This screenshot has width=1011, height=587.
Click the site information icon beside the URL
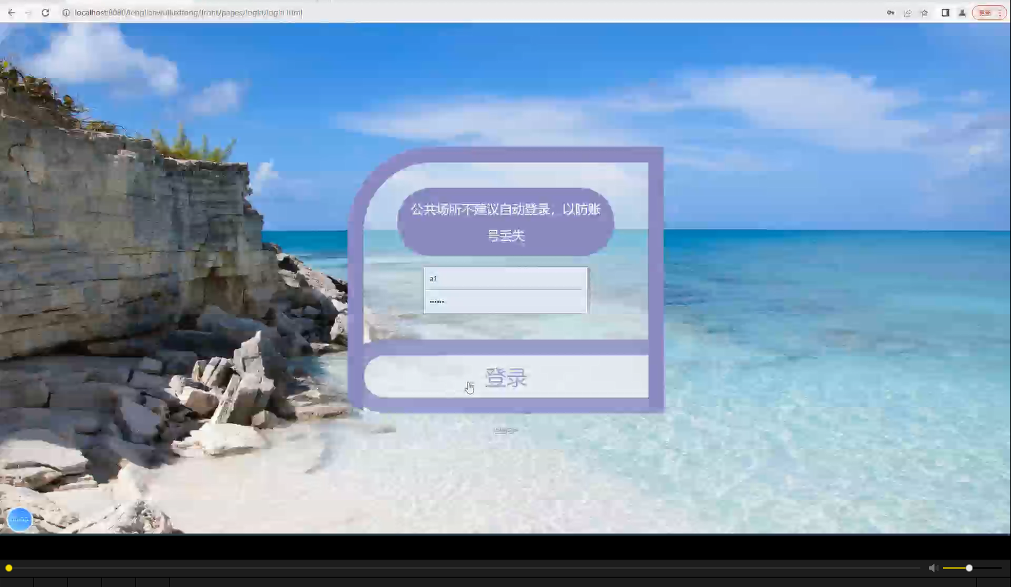click(66, 12)
